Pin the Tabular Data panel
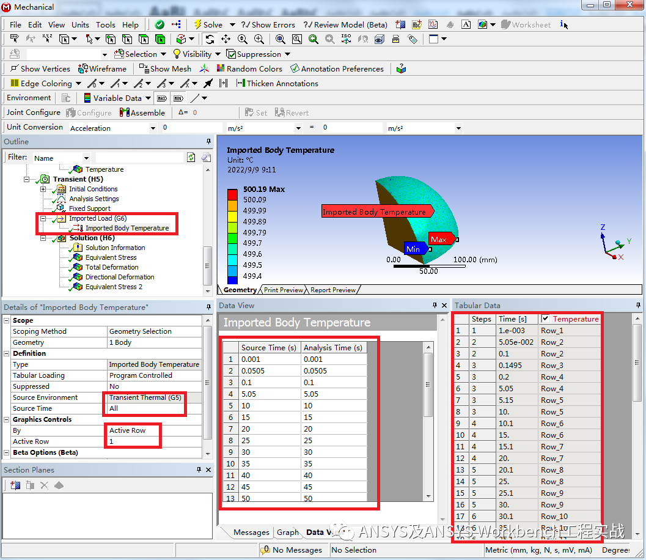Image resolution: width=646 pixels, height=560 pixels. coord(638,305)
